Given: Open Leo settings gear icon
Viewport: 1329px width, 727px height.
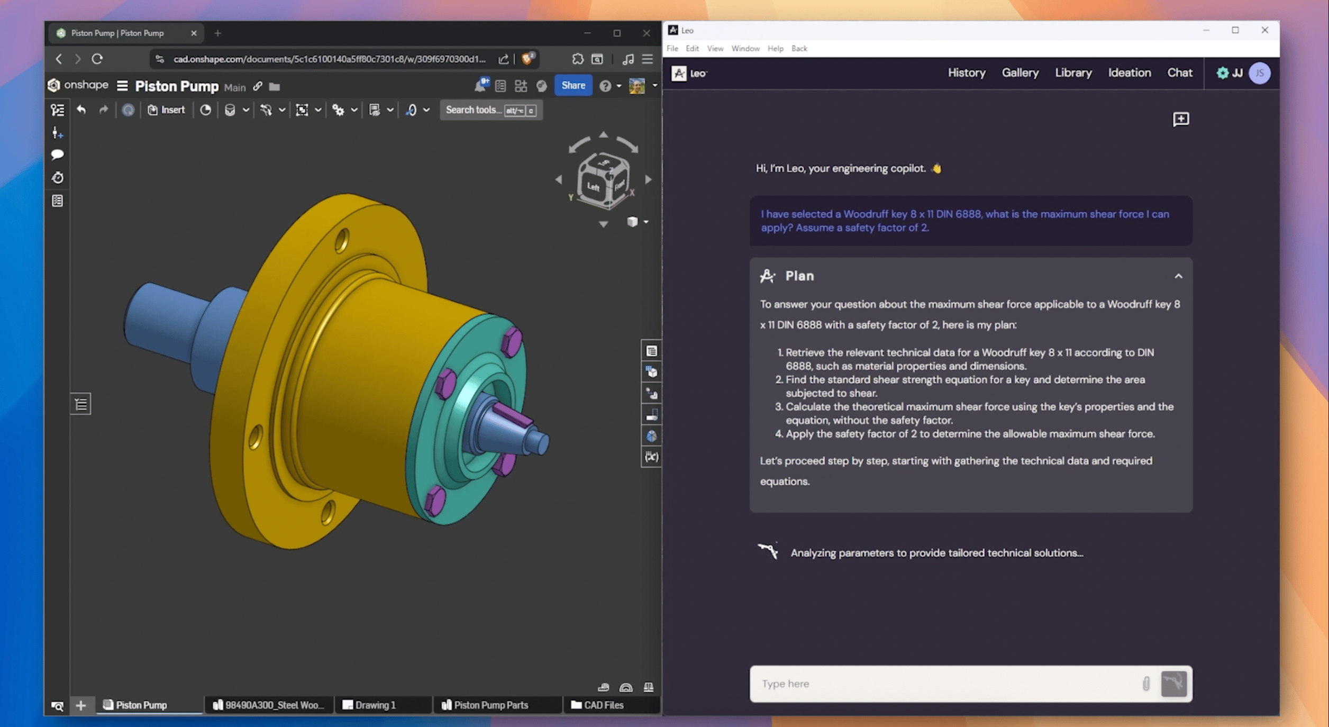Looking at the screenshot, I should (x=1222, y=73).
